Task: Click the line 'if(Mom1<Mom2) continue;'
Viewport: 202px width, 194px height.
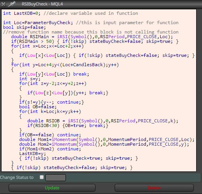Action: coord(50,149)
